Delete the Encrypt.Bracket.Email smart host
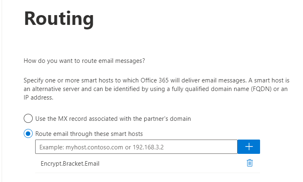The image size is (303, 182). click(249, 163)
